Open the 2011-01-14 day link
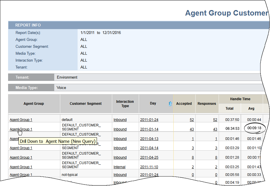The width and height of the screenshot is (270, 186). coord(149,129)
